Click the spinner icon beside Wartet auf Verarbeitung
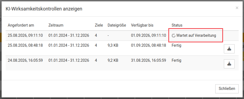 coord(173,36)
